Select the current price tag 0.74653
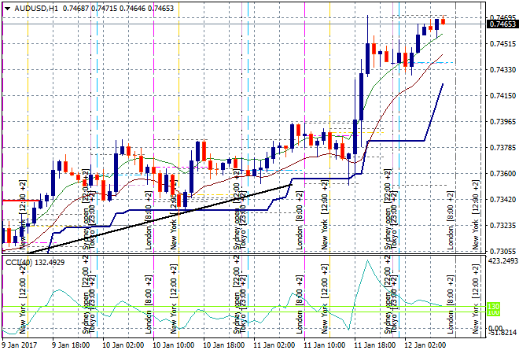 pyautogui.click(x=502, y=24)
